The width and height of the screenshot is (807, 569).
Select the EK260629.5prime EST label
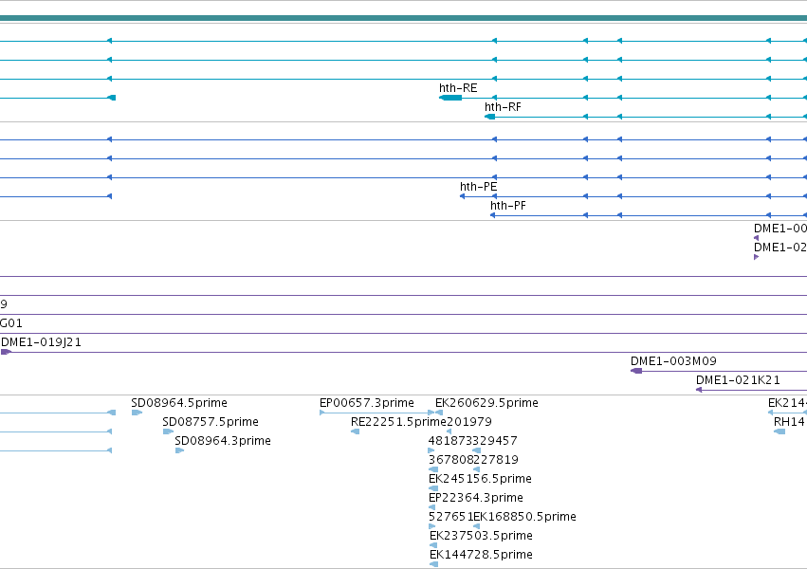point(486,403)
